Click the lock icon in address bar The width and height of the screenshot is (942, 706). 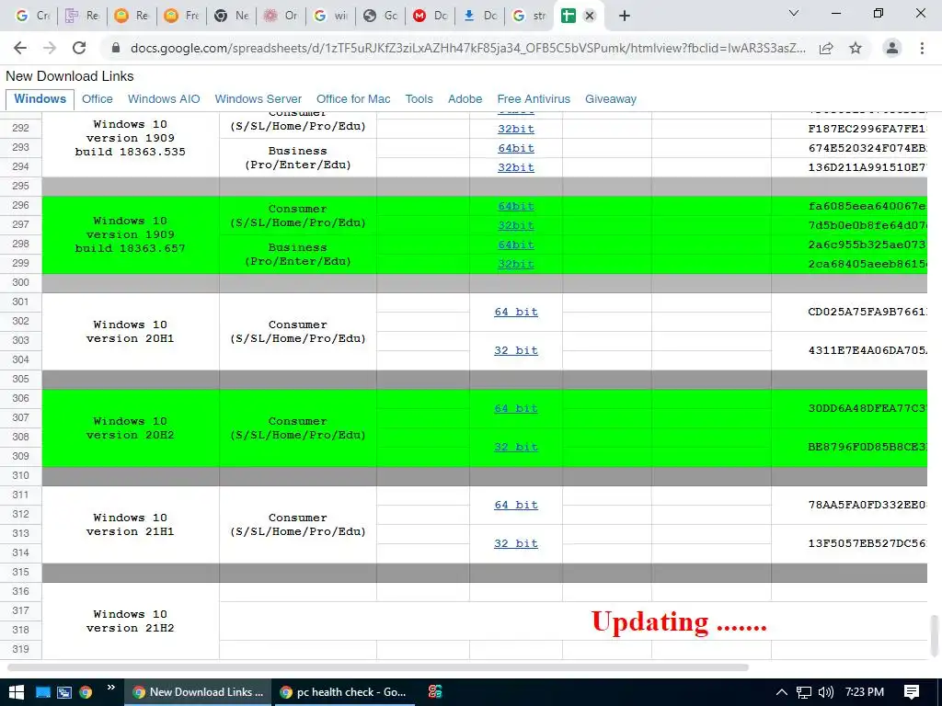click(116, 48)
